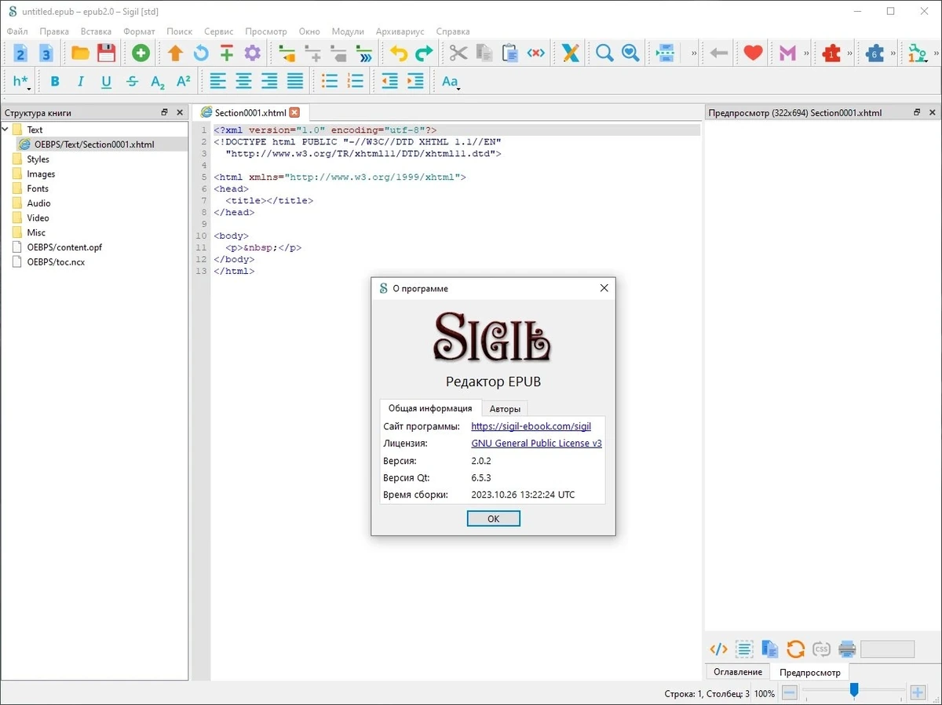Toggle Underline formatting button

click(106, 81)
